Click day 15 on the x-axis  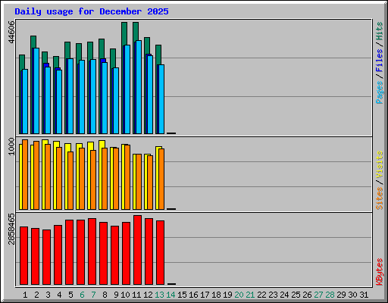[x=182, y=295]
